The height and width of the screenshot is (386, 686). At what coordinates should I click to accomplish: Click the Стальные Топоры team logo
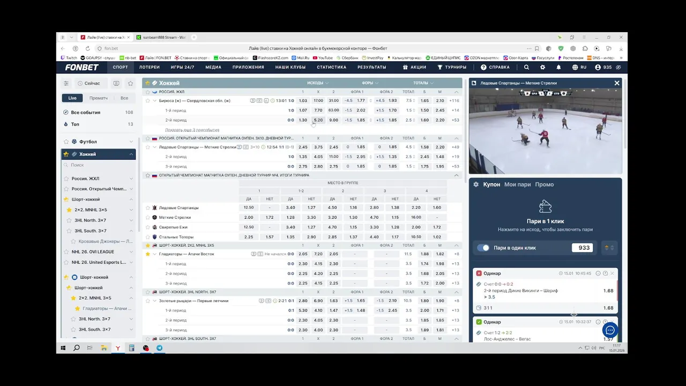(155, 237)
